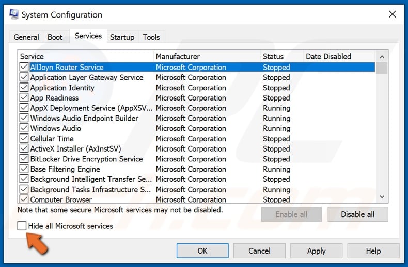Go to the Startup tab

tap(122, 37)
